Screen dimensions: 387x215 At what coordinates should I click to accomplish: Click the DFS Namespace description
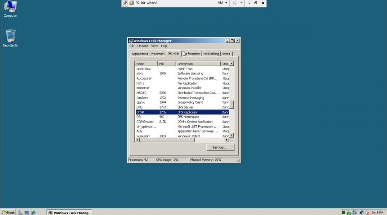tap(188, 117)
